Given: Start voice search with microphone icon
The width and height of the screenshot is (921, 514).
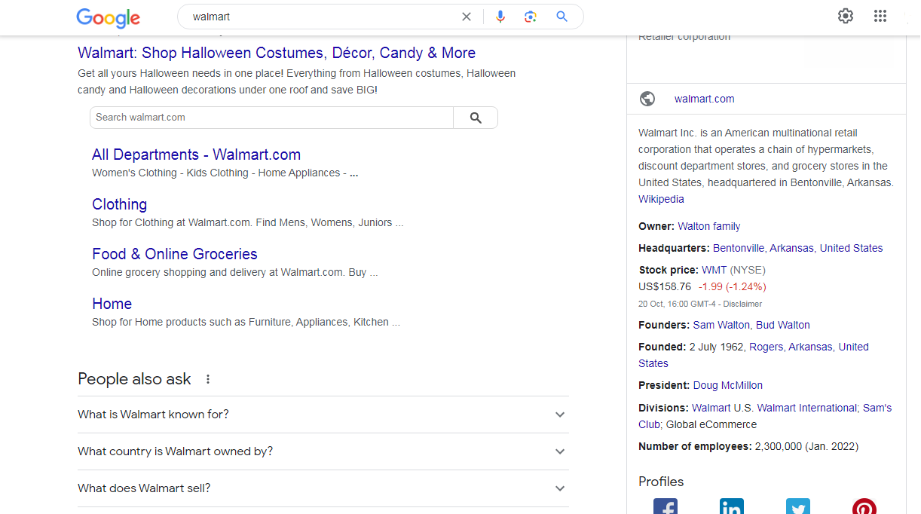Looking at the screenshot, I should coord(500,17).
